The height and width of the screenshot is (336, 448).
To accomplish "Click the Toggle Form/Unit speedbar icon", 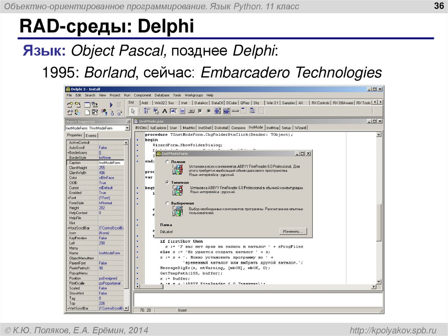I will click(x=94, y=113).
